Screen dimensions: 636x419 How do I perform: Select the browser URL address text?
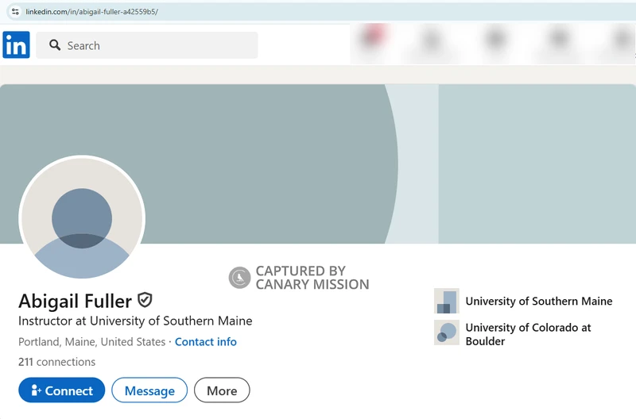tap(91, 12)
